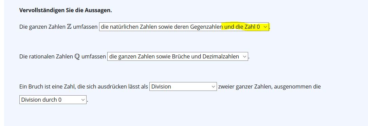The image size is (368, 126).
Task: Click 'umfassen' in the ganzen Zahlen sentence
Action: (x=85, y=27)
